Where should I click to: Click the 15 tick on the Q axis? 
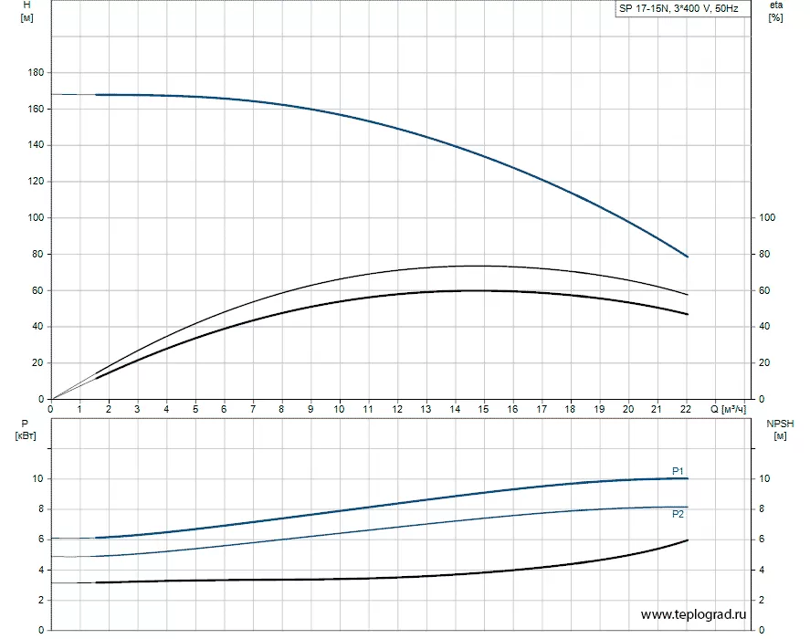483,409
